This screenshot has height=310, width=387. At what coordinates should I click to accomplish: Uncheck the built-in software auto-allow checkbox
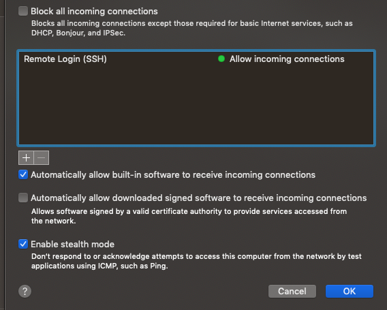[23, 174]
